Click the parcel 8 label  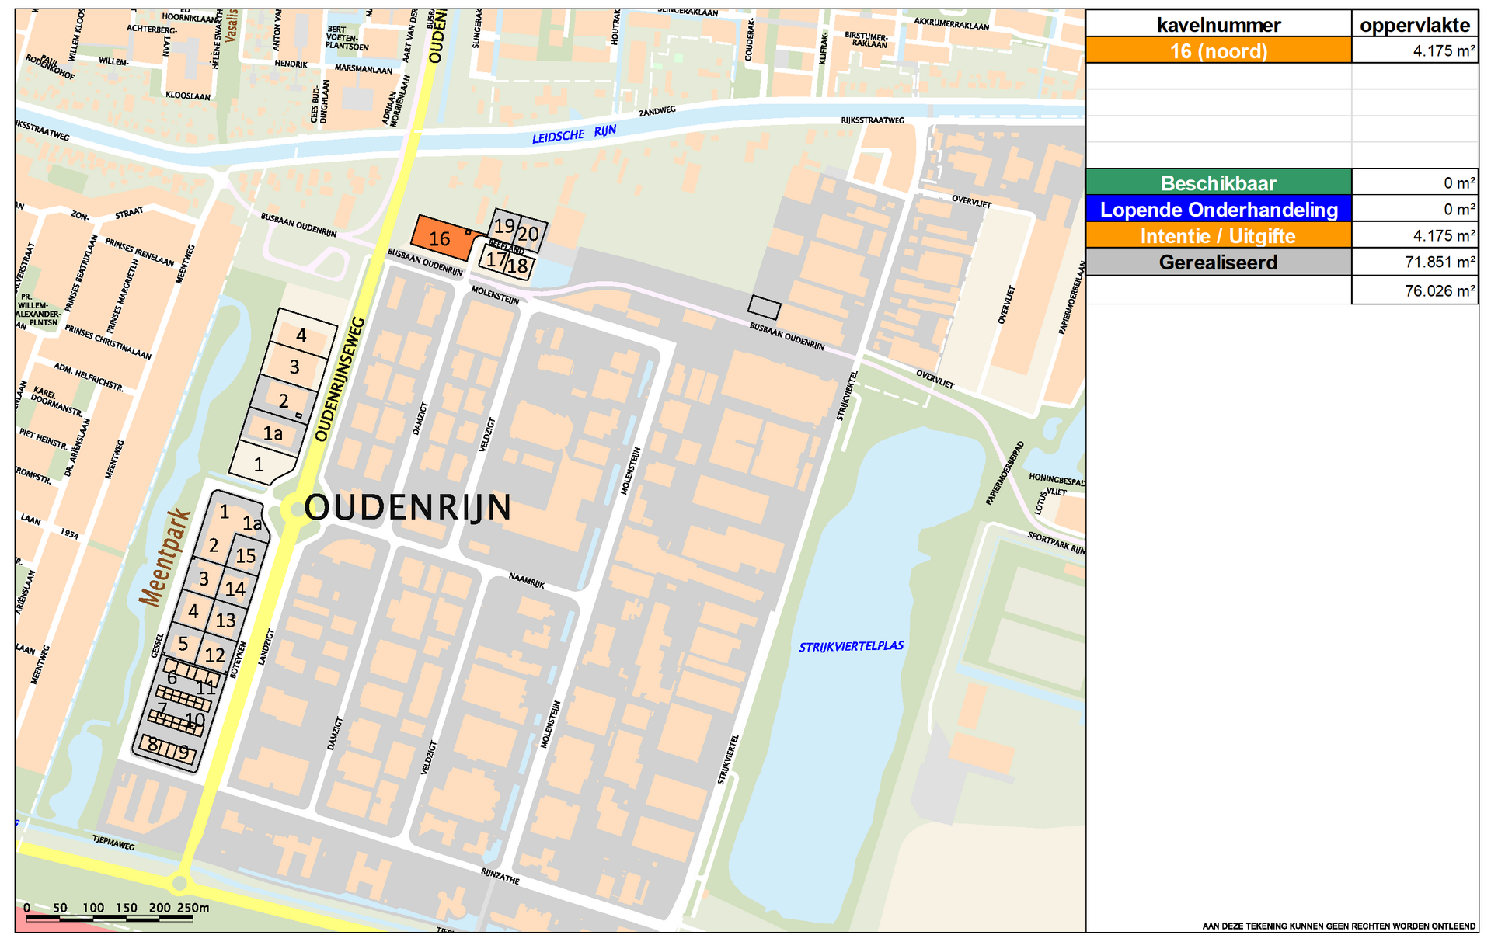pos(152,745)
